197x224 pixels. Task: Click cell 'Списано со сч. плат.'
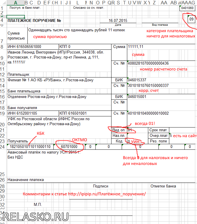pos(89,8)
